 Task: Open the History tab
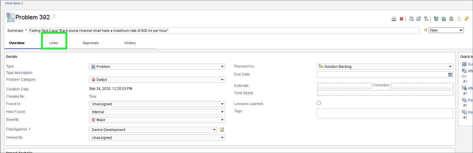[130, 43]
